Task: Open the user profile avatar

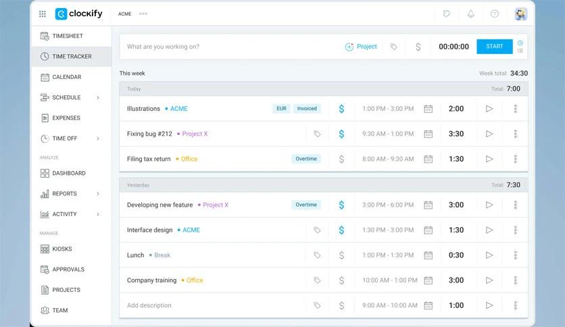Action: (x=520, y=14)
